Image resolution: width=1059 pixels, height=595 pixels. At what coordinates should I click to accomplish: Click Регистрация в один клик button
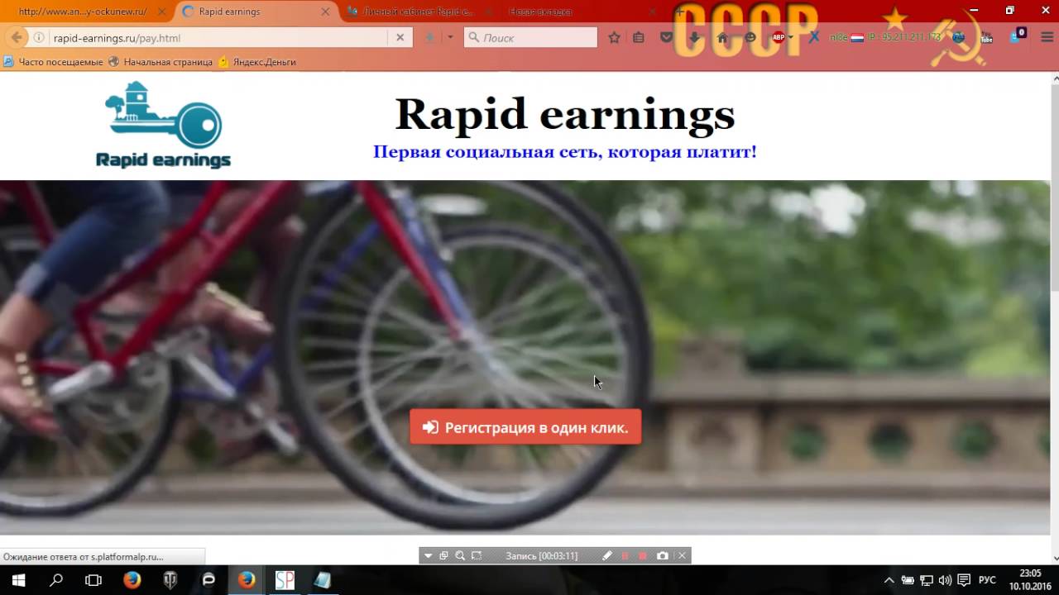pyautogui.click(x=525, y=427)
